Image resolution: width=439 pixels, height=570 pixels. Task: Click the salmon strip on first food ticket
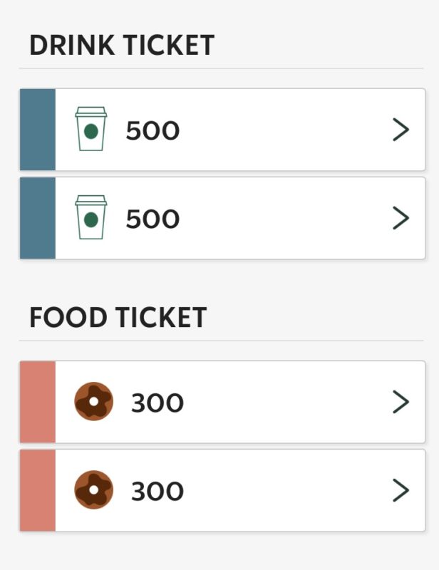[x=38, y=402]
